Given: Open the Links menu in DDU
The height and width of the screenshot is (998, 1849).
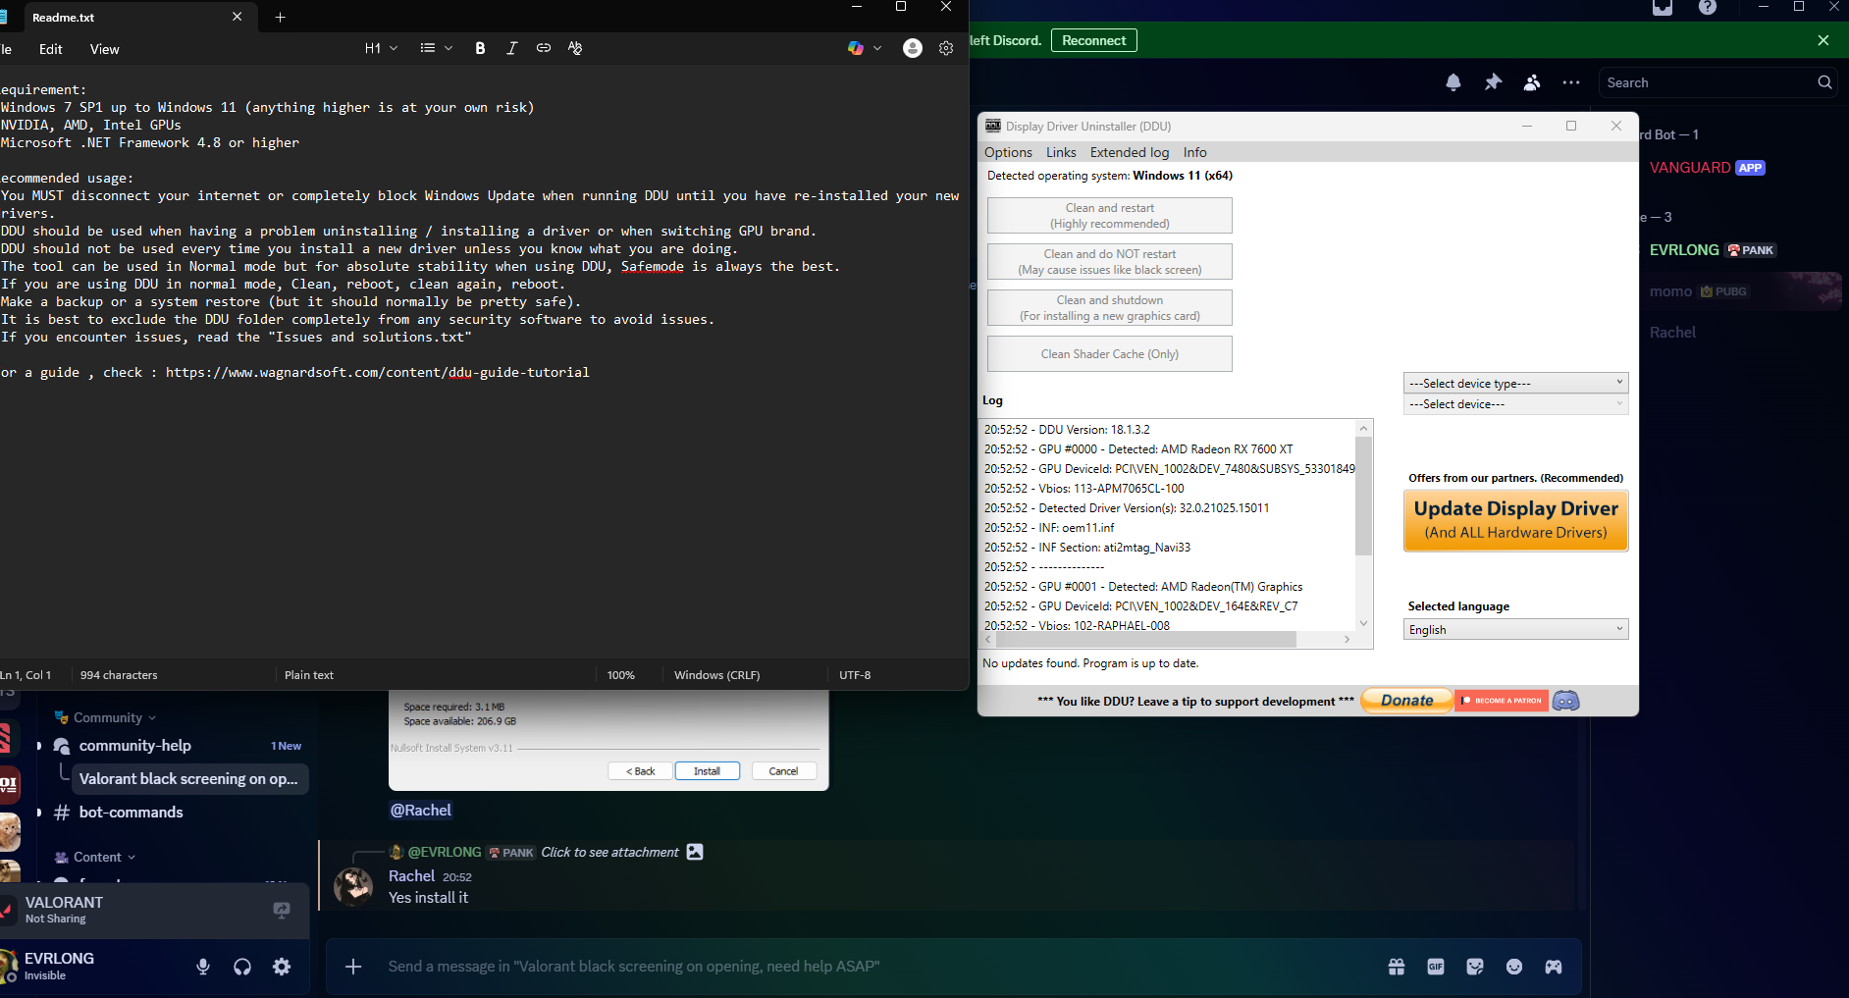Looking at the screenshot, I should [1061, 152].
